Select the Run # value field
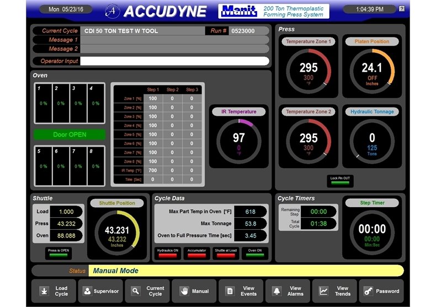 point(248,31)
